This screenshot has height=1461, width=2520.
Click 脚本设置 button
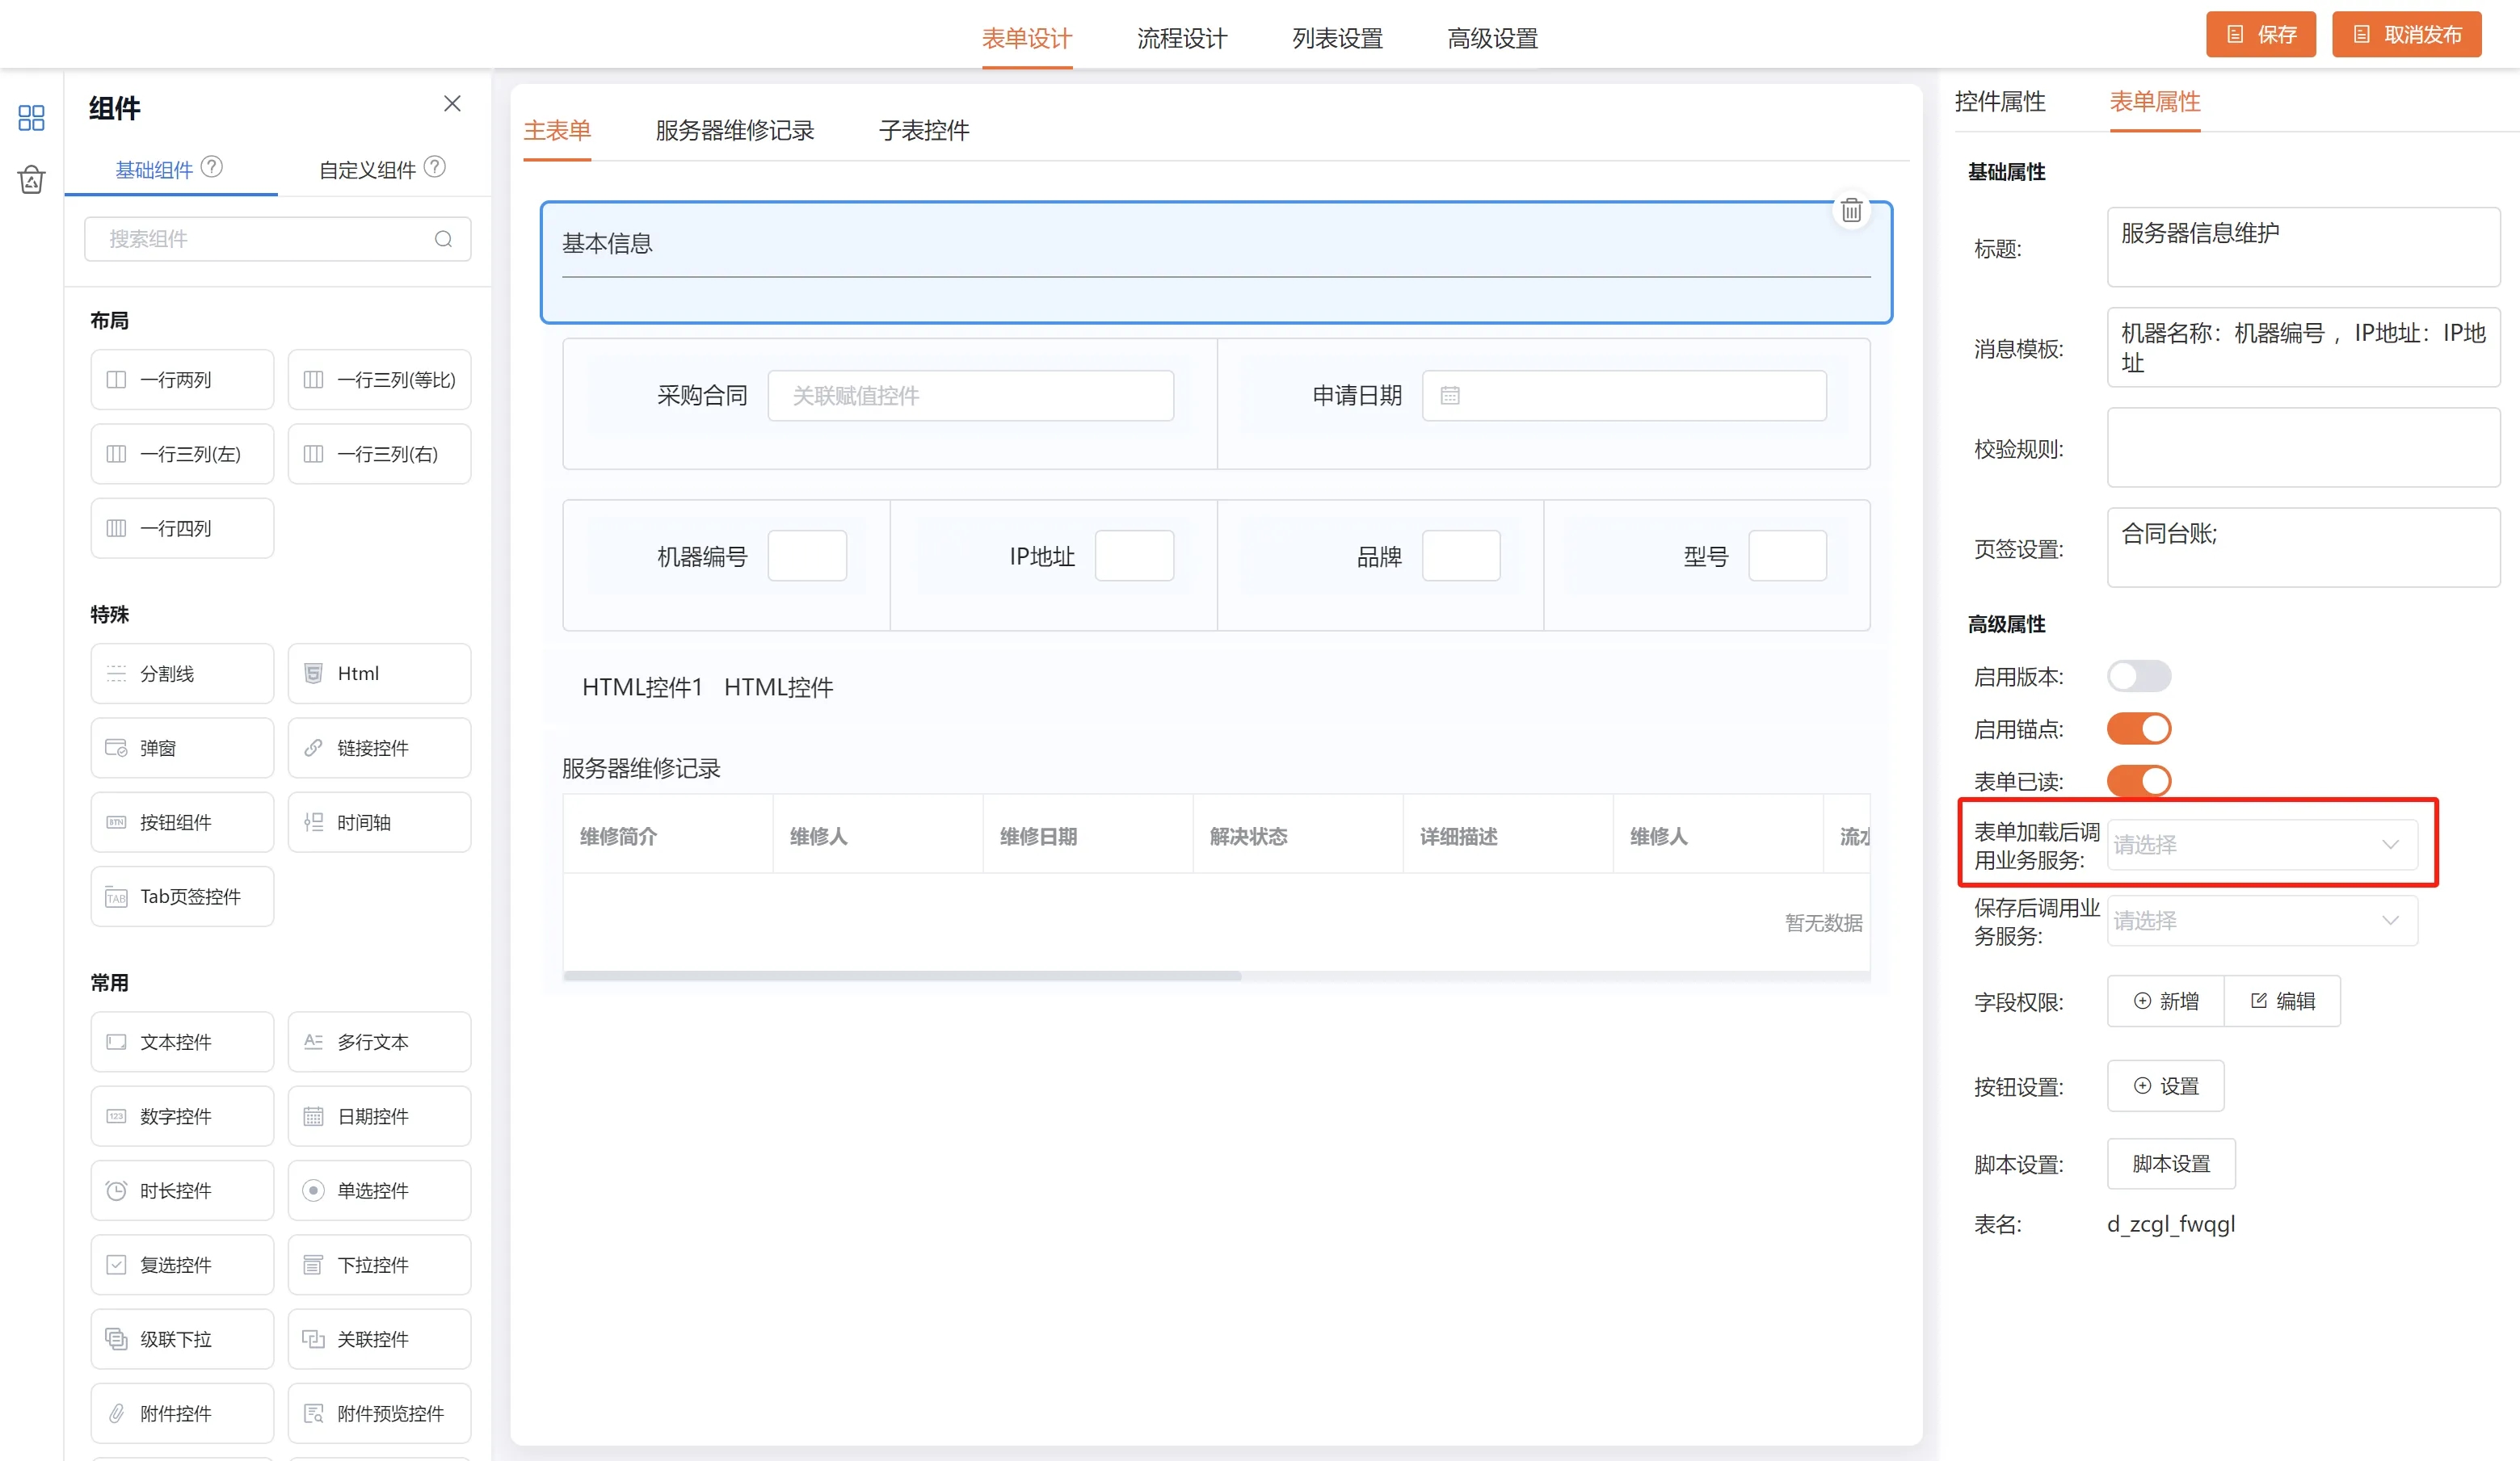point(2170,1165)
